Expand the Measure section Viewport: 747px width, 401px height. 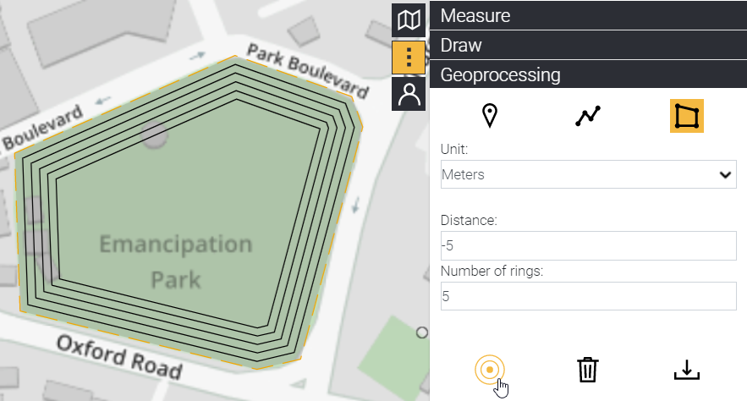coord(588,14)
